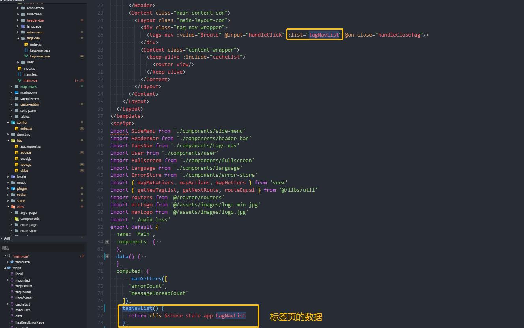Collapse the tags-nav folder arrow
The width and height of the screenshot is (524, 328).
(18, 38)
